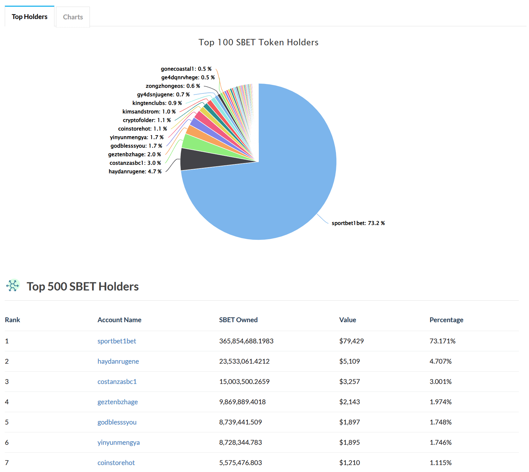Click the Account Name column header
Viewport: 529px width, 472px height.
coord(119,320)
